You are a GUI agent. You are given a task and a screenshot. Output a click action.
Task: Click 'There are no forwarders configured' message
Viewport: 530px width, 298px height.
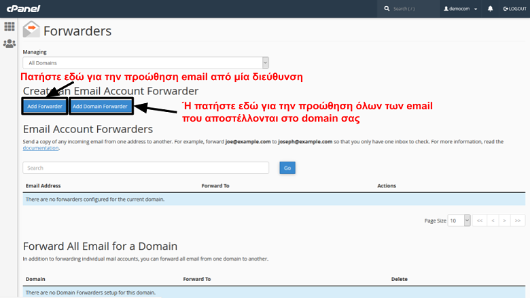coord(95,200)
